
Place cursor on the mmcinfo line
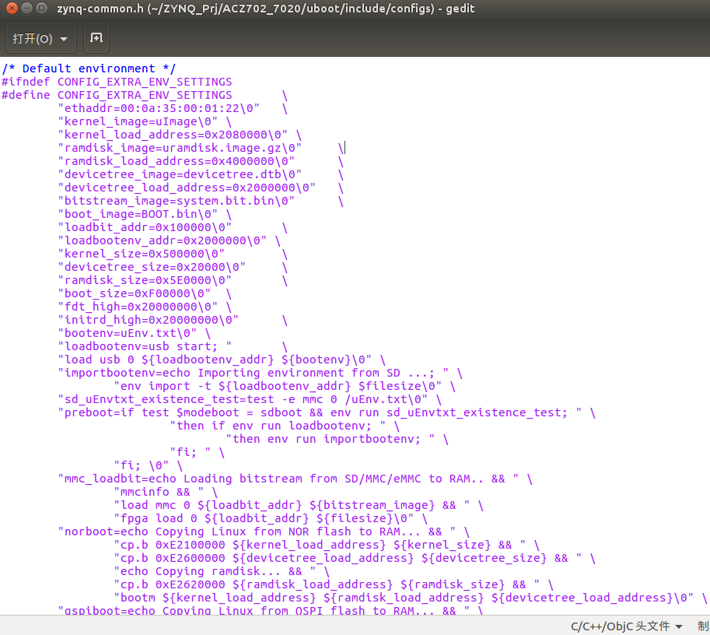click(156, 492)
